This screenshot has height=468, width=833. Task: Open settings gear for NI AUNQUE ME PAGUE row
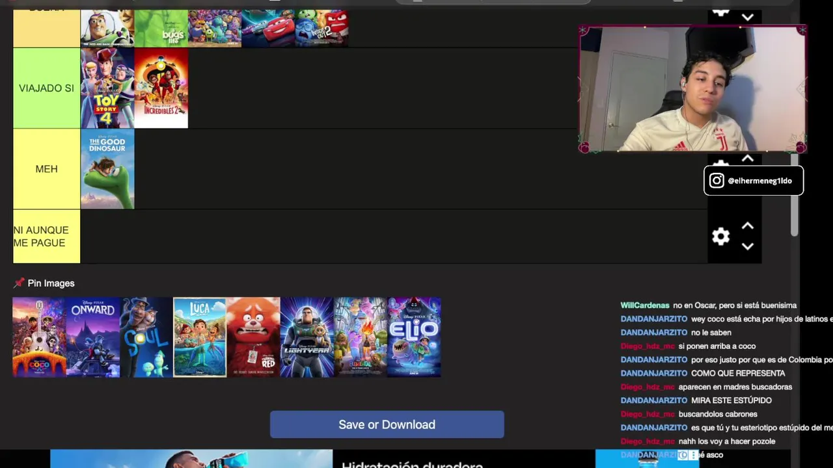click(x=720, y=237)
